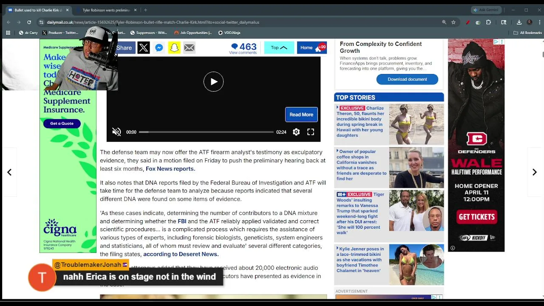Click the Ask Gemini button

click(486, 10)
